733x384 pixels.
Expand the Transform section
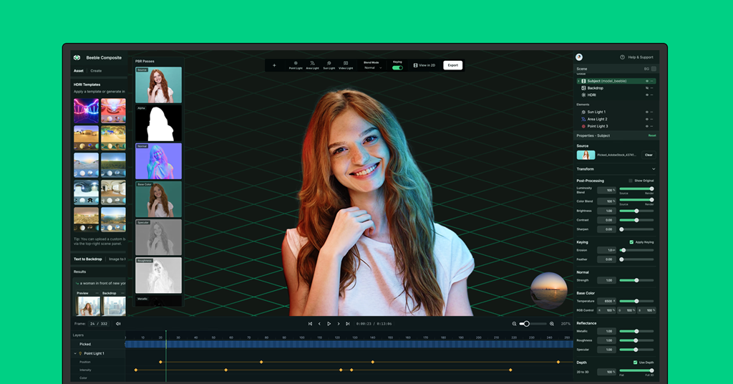click(x=653, y=169)
